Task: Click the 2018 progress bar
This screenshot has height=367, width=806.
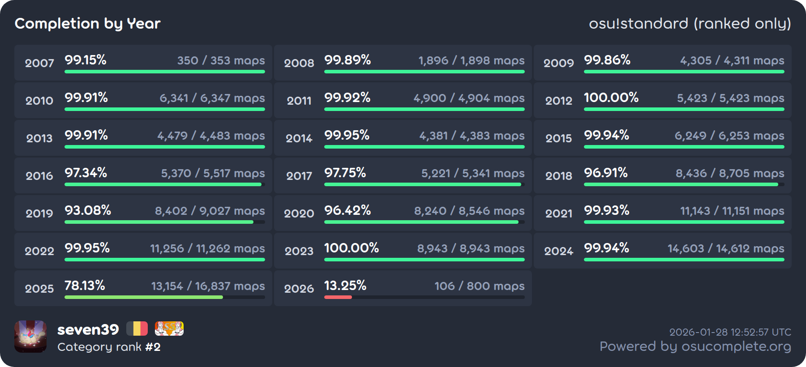Action: [684, 184]
